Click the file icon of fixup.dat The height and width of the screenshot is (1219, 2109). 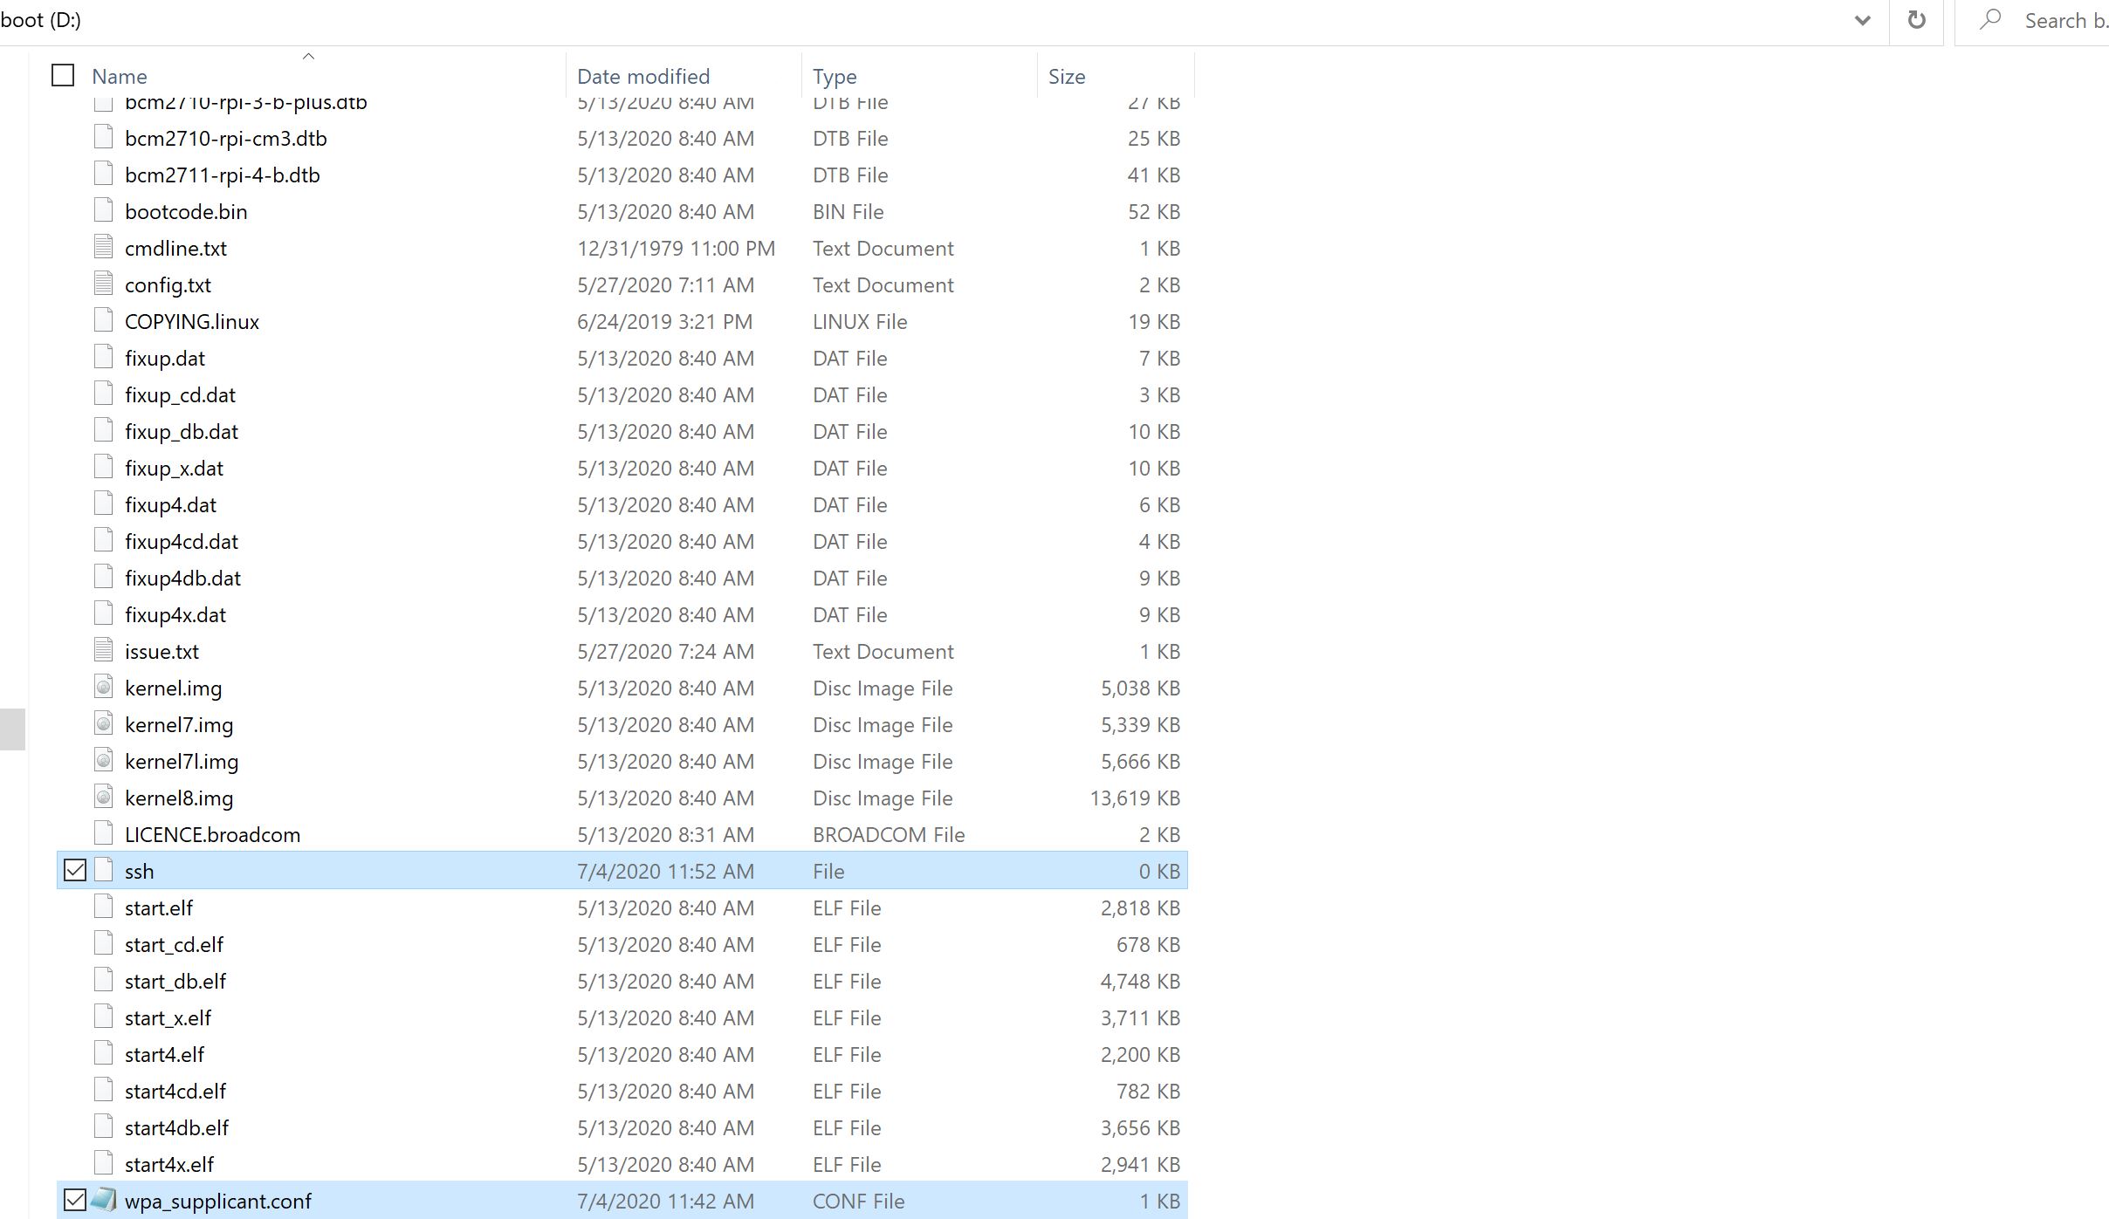(x=103, y=357)
